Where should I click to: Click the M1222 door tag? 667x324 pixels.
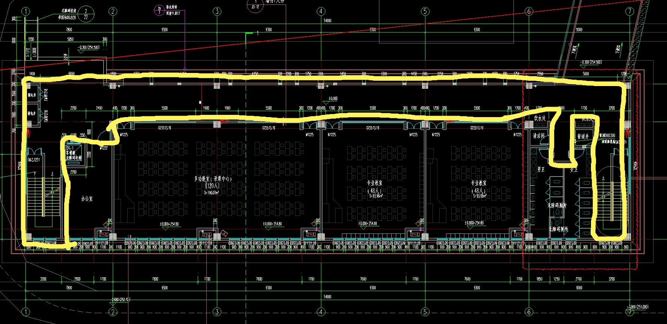tap(104, 148)
